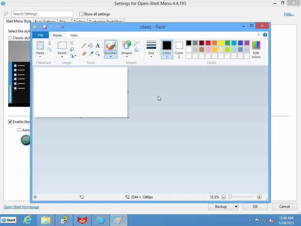
Task: Pick the green color swatch
Action: pos(228,43)
